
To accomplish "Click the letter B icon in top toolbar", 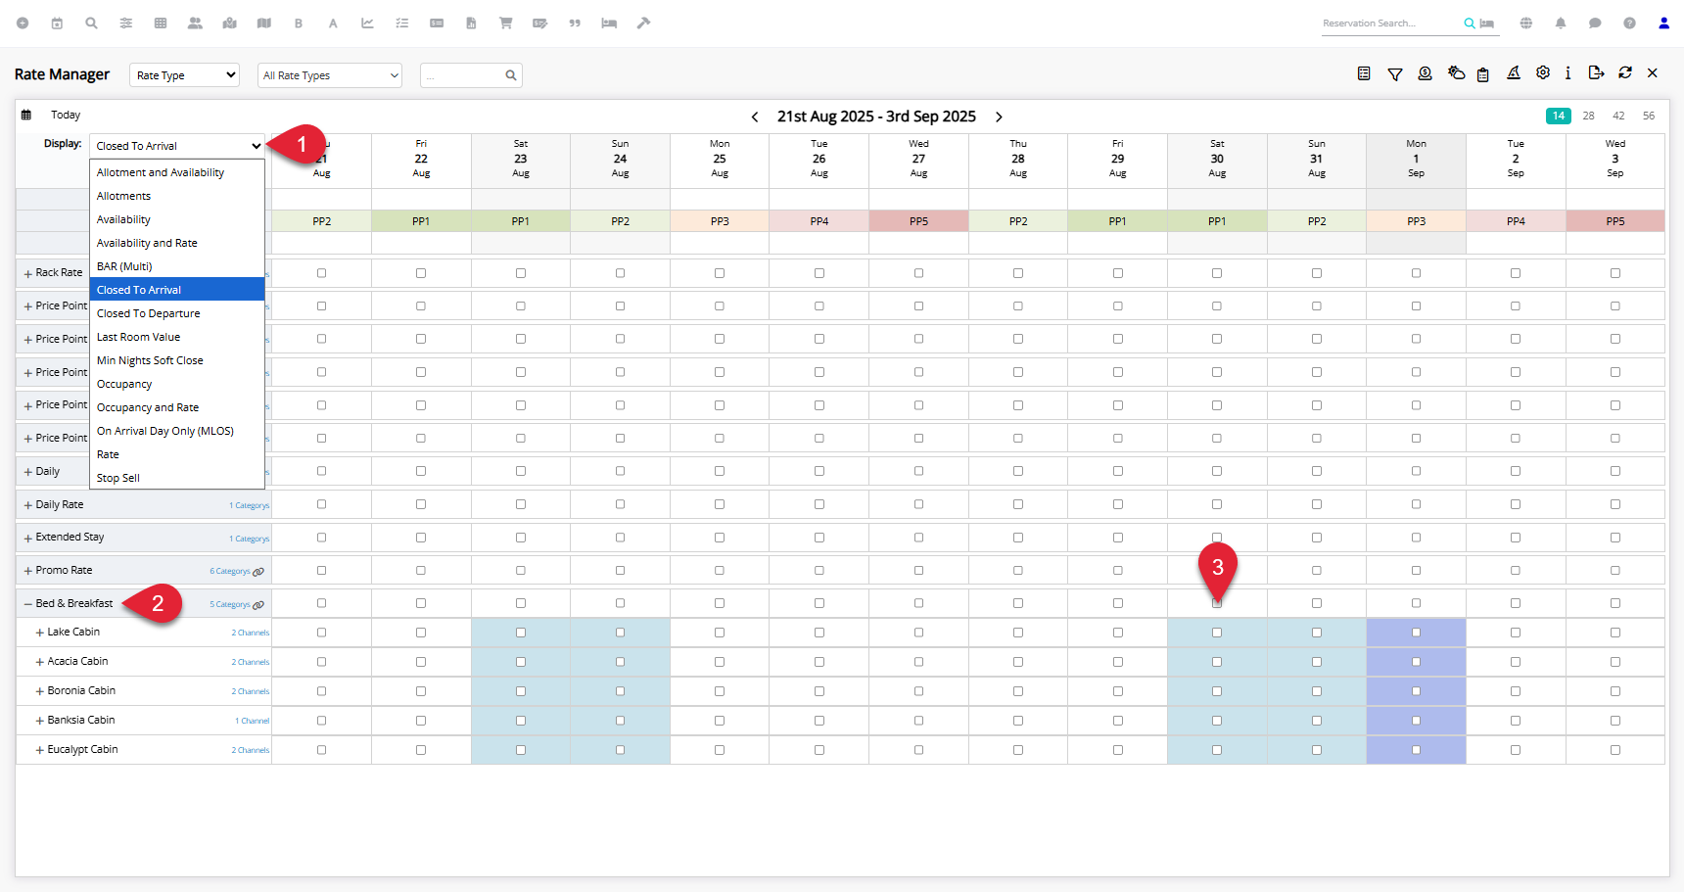I will pos(299,23).
